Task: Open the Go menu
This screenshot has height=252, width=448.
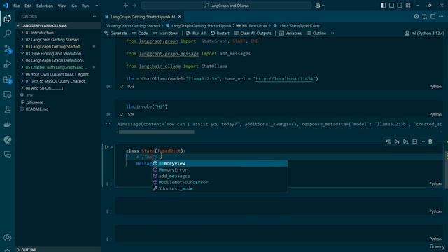Action: pos(74,6)
